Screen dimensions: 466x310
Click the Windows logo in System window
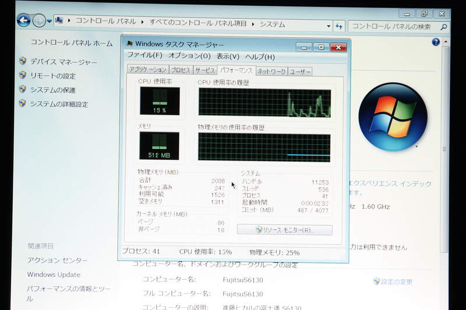[393, 117]
